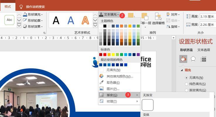Select the 渐变填充(G) gradient fill radio
The image size is (216, 117).
coord(186,90)
